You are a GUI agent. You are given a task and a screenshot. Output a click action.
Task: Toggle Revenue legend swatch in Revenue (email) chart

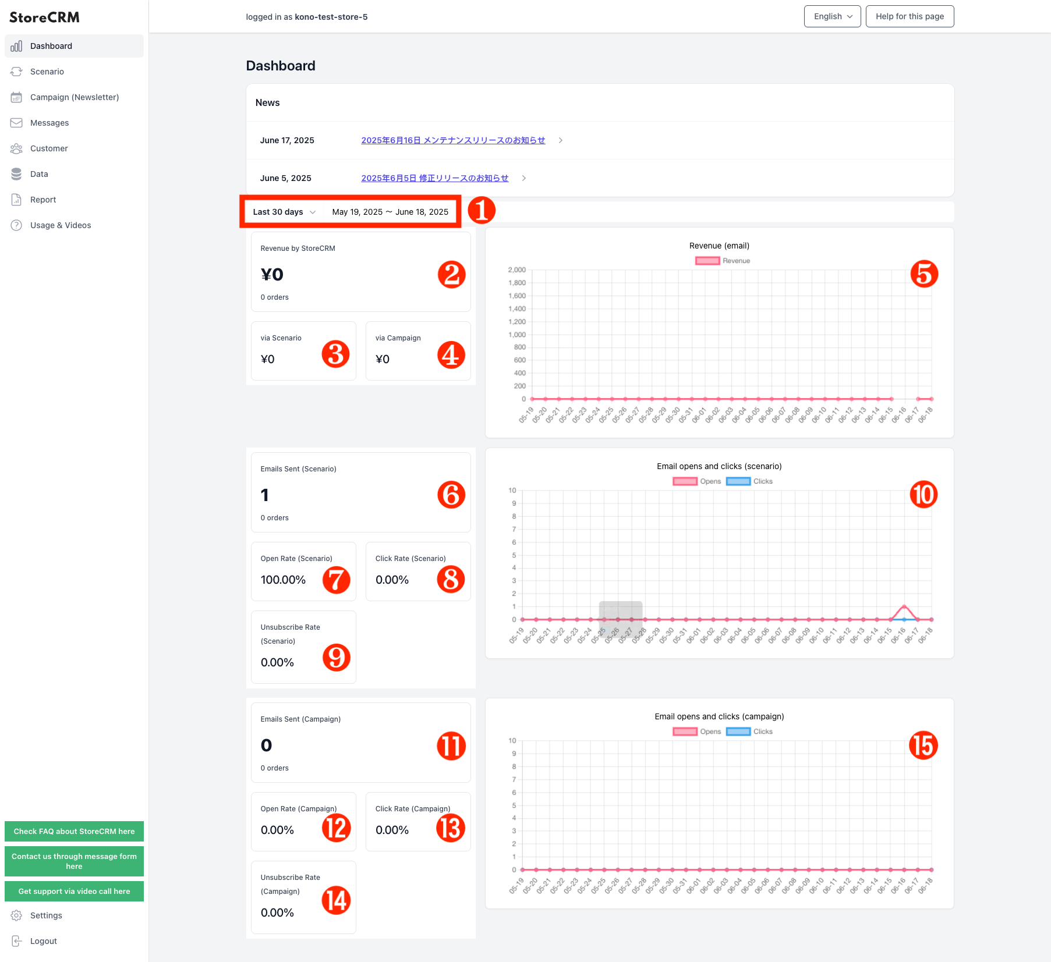pyautogui.click(x=707, y=261)
